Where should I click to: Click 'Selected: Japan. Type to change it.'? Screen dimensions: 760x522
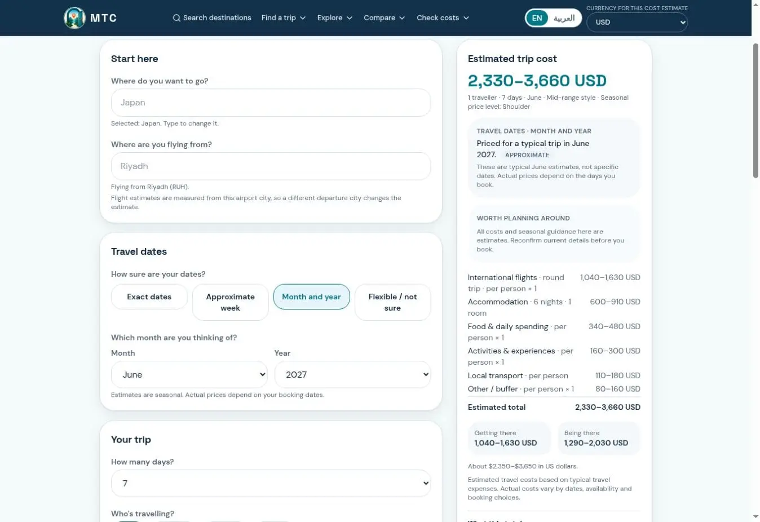coord(165,123)
